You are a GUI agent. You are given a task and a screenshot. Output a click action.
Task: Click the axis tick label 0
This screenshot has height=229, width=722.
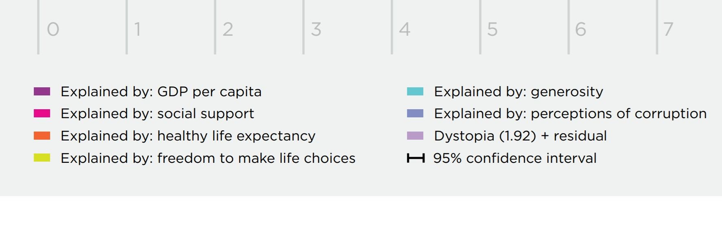tap(53, 29)
